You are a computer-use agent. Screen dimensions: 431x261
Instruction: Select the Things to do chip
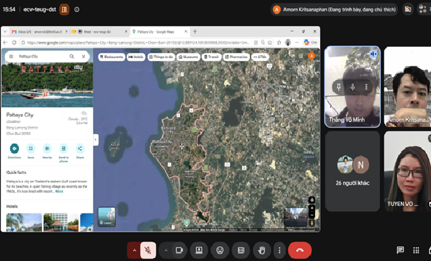pyautogui.click(x=161, y=57)
